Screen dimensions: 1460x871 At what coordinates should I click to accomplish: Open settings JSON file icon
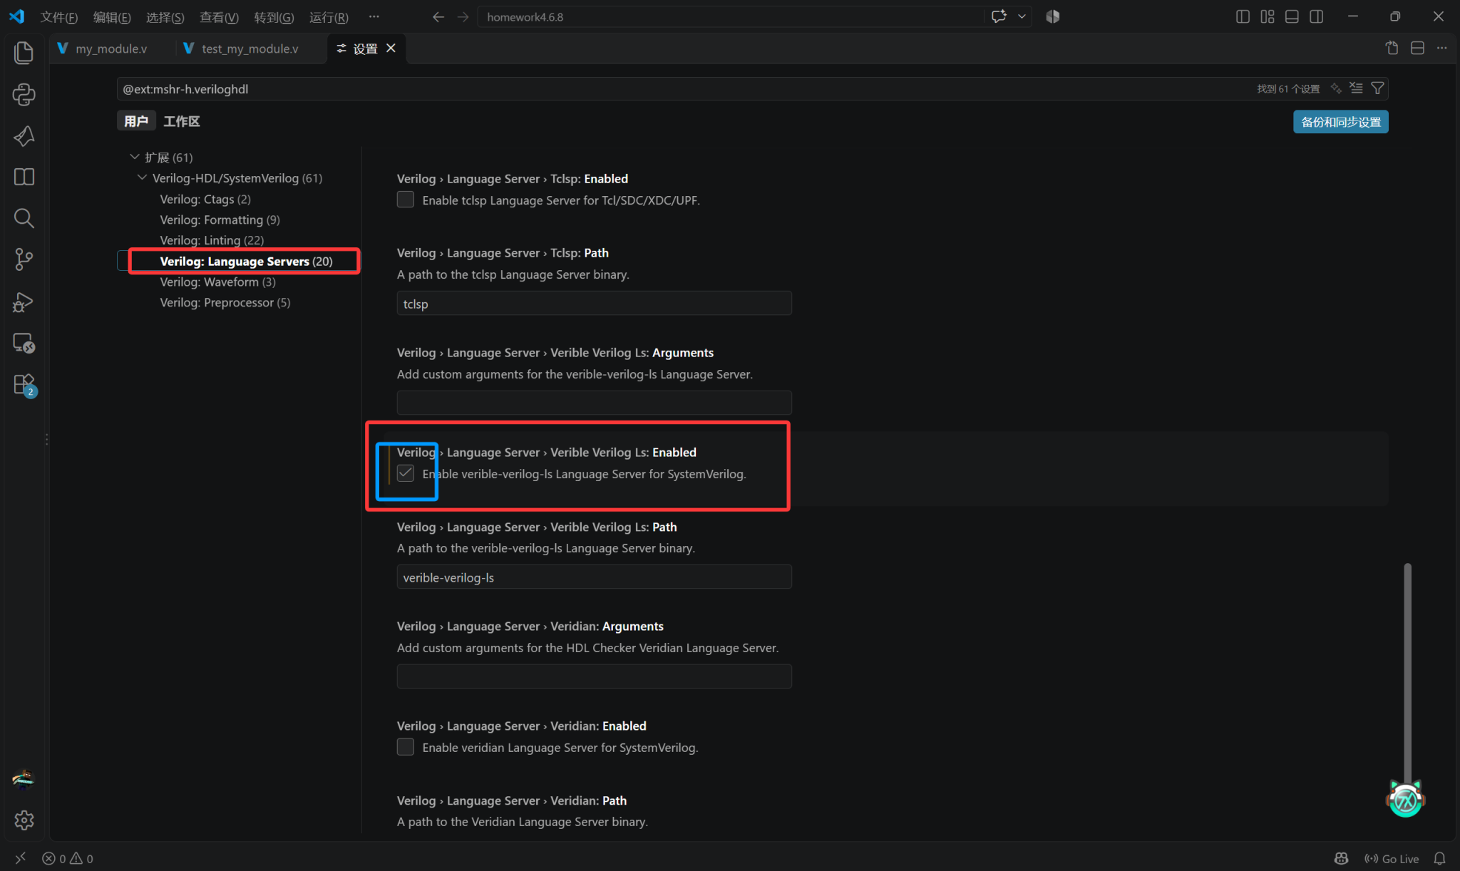1392,48
